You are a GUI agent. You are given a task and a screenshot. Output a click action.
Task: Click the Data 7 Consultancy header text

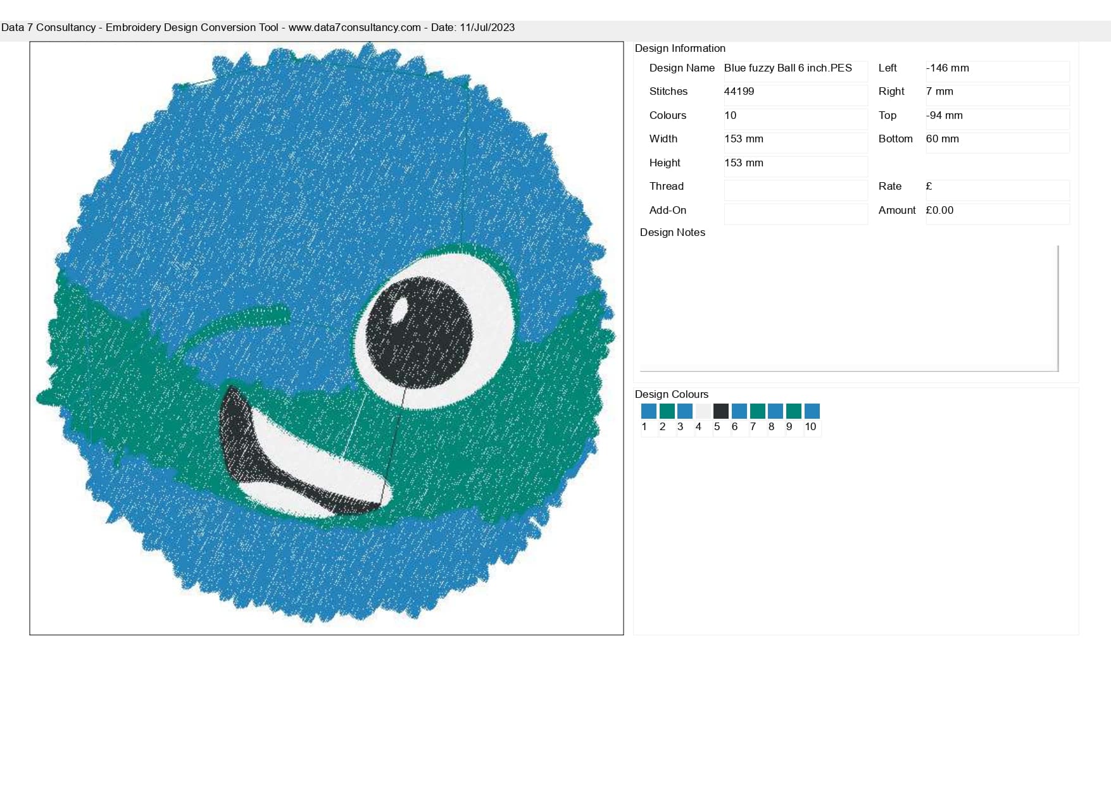(258, 27)
